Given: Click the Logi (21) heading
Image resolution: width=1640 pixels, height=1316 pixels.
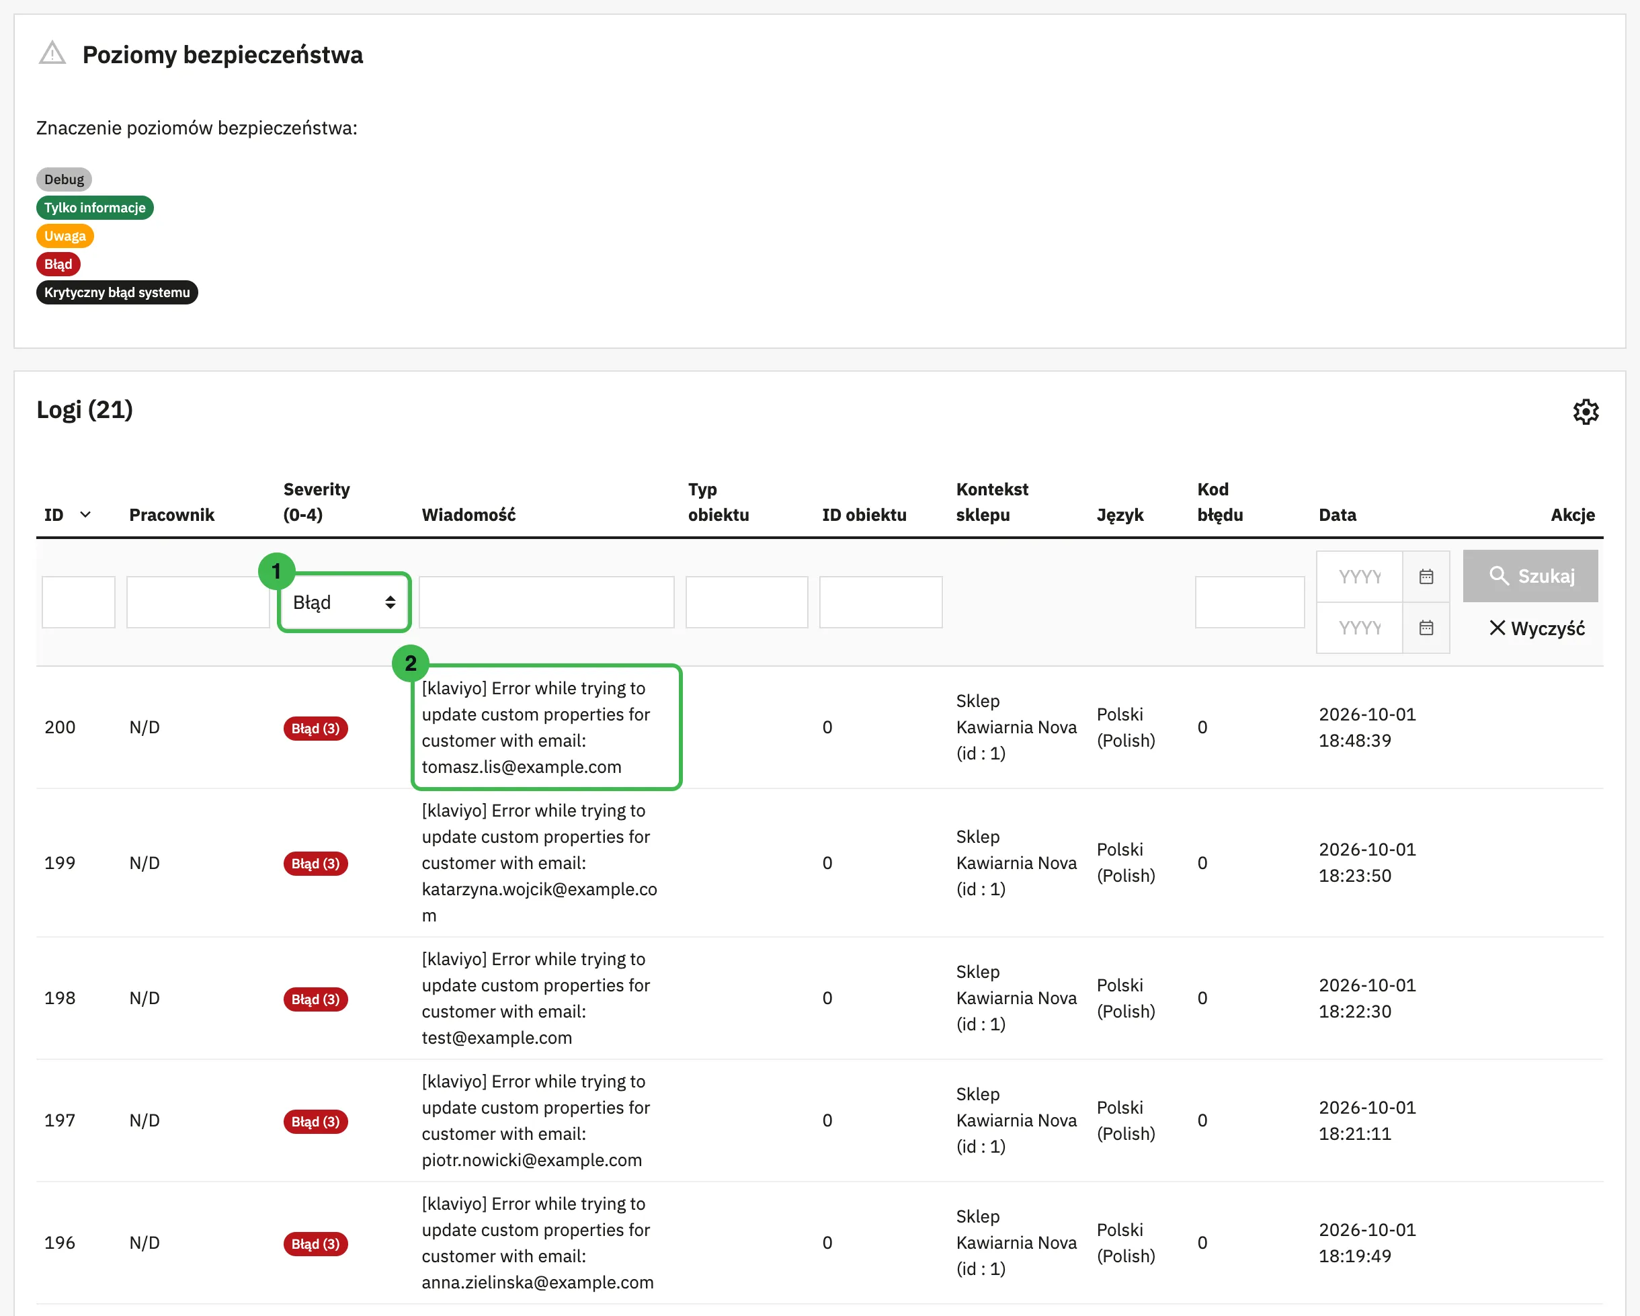Looking at the screenshot, I should pos(85,410).
